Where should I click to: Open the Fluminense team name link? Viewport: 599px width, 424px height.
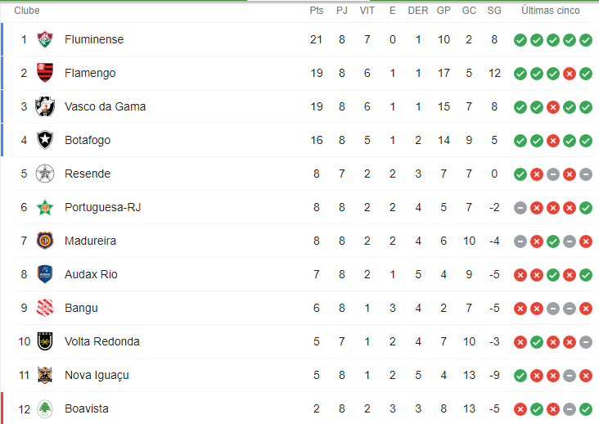point(94,39)
